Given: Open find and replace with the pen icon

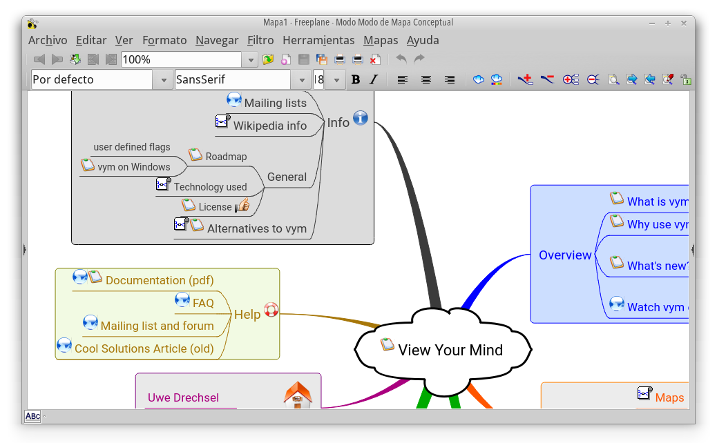Looking at the screenshot, I should tap(668, 79).
